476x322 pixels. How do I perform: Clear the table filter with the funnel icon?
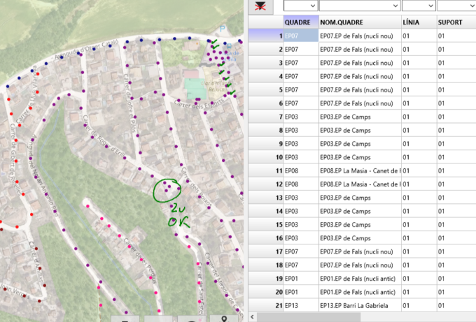[x=260, y=7]
